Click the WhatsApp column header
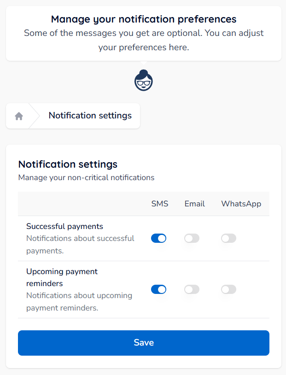Viewport: 286px width, 375px height. coord(241,204)
